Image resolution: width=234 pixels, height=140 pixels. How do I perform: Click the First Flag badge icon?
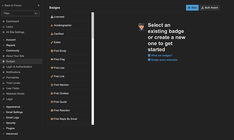[x=52, y=60]
